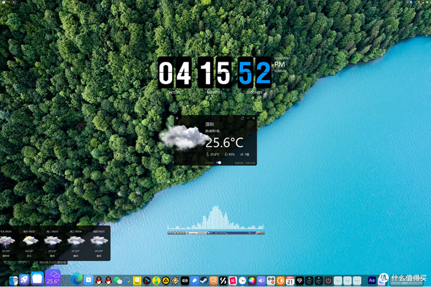Launch AIMP yellow triangle icon

166,280
